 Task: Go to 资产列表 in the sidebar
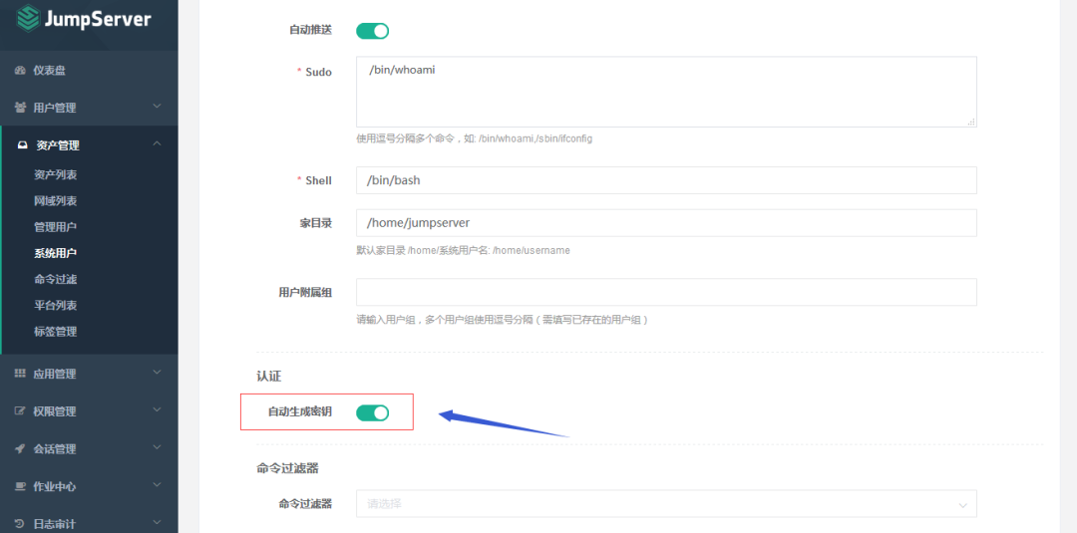click(56, 175)
